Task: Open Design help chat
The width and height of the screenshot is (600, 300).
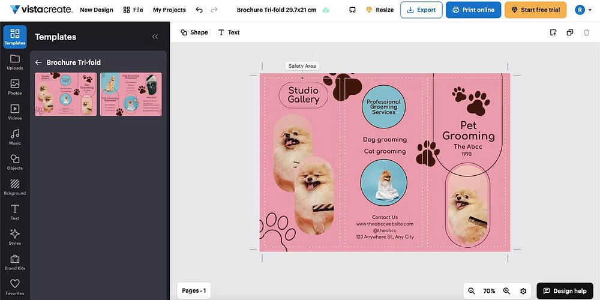Action: pos(565,291)
